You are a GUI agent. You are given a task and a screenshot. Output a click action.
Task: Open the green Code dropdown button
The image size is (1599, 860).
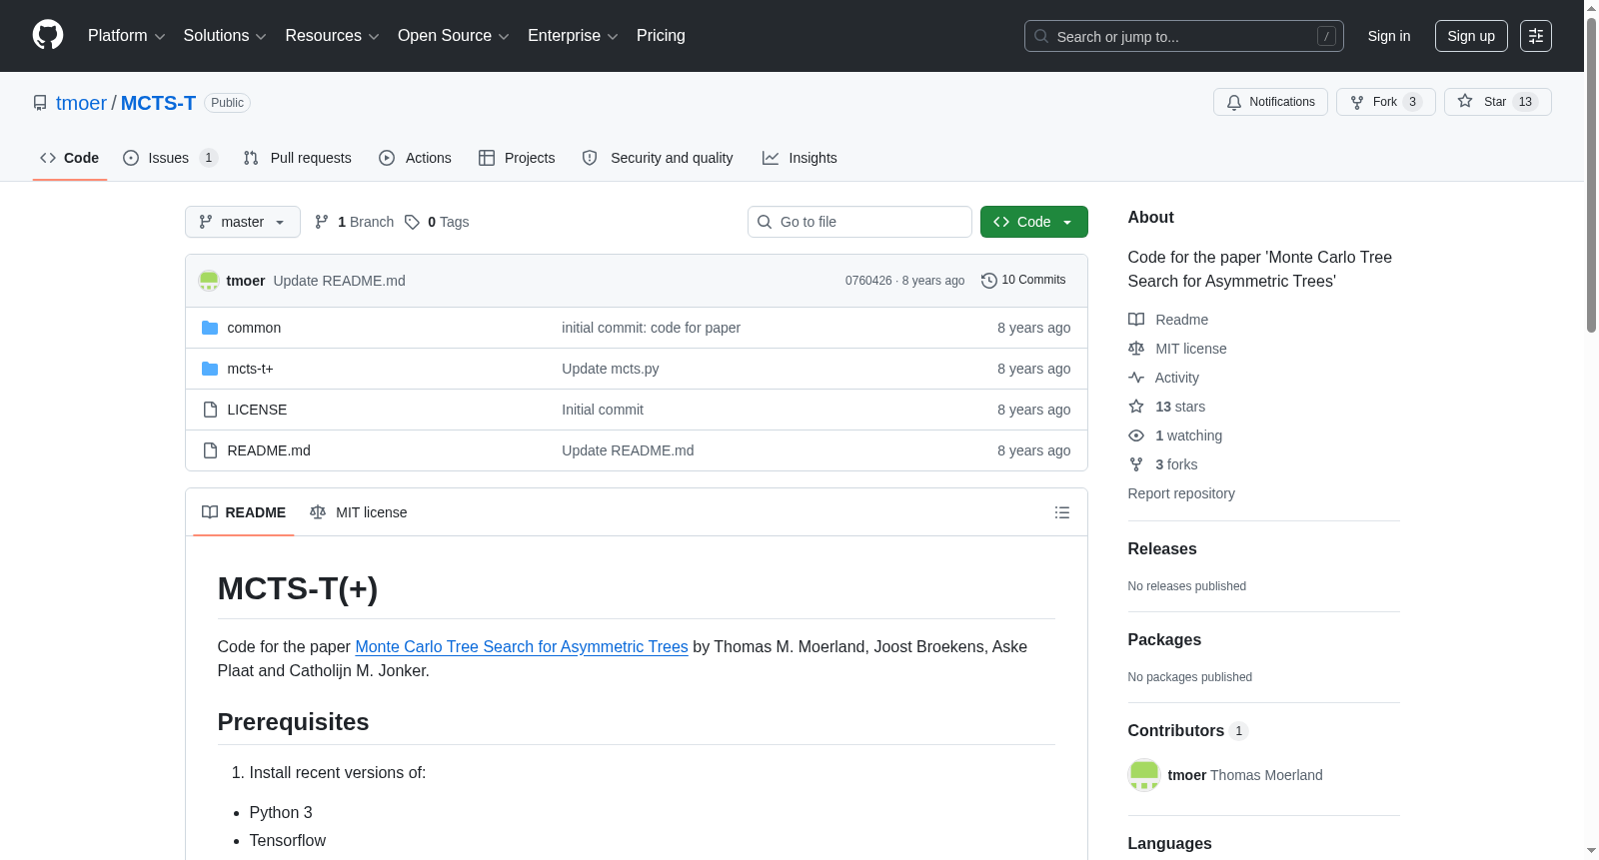1033,222
